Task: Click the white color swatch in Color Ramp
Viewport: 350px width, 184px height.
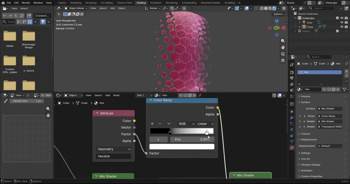Action: (182, 147)
